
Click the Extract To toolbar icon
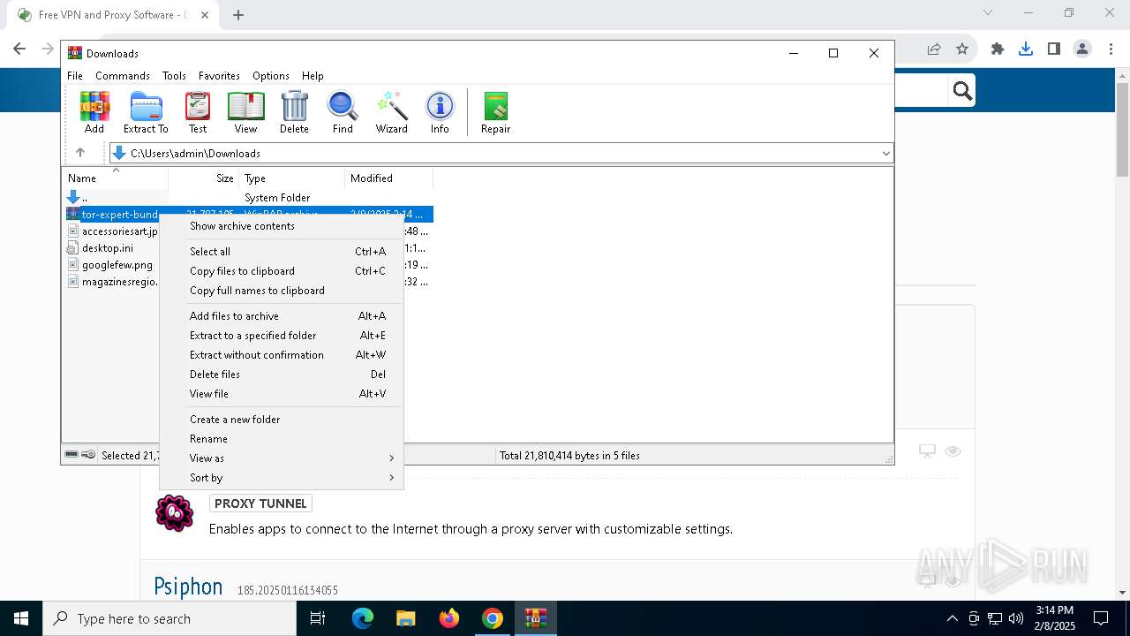click(x=146, y=112)
